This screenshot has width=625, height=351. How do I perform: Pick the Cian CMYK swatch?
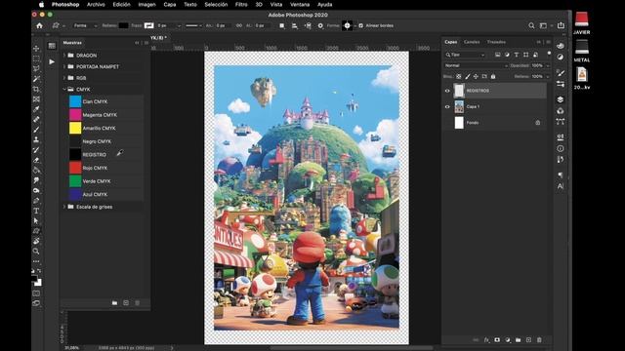coord(105,101)
